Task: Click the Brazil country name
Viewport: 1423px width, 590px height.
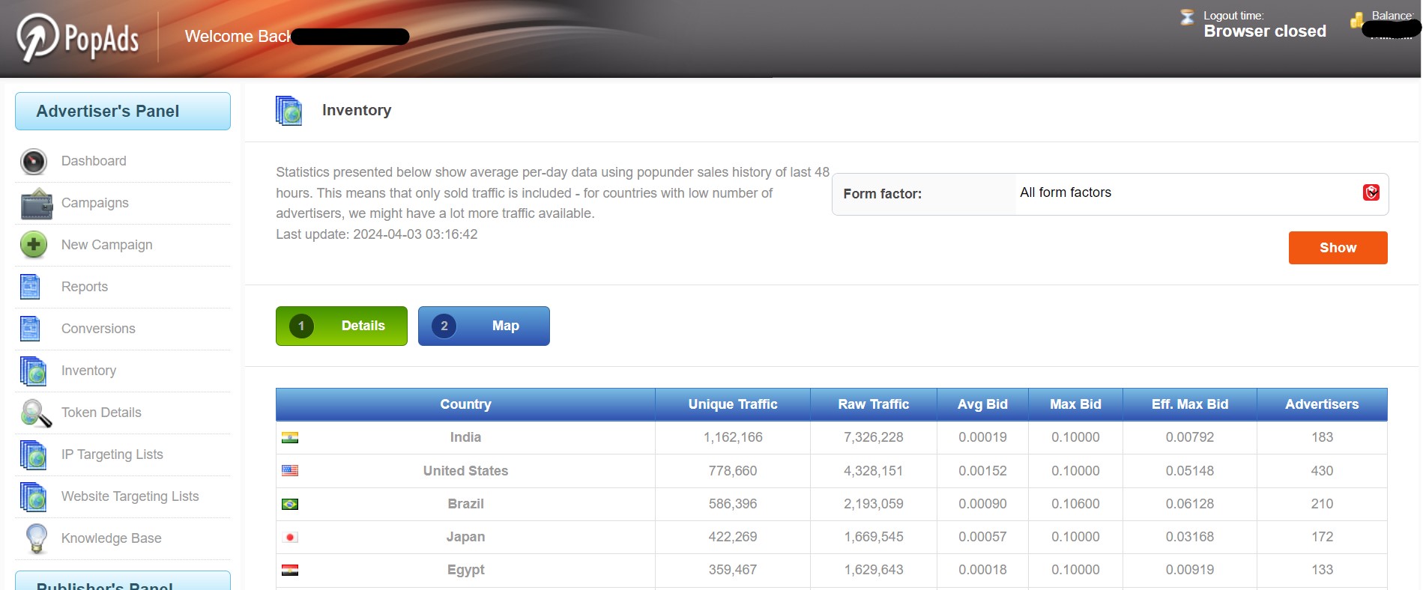Action: click(465, 504)
